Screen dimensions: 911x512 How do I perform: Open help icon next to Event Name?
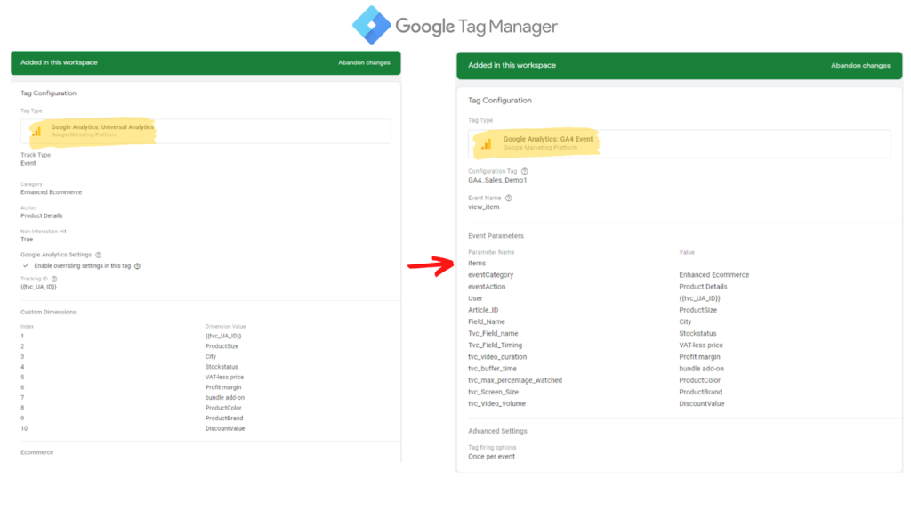click(508, 198)
